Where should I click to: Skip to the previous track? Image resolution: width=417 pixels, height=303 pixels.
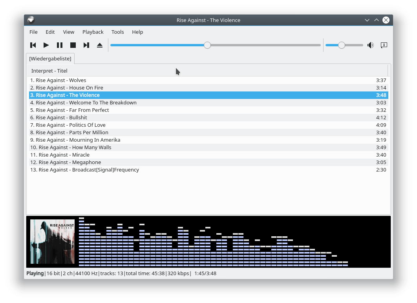click(33, 45)
